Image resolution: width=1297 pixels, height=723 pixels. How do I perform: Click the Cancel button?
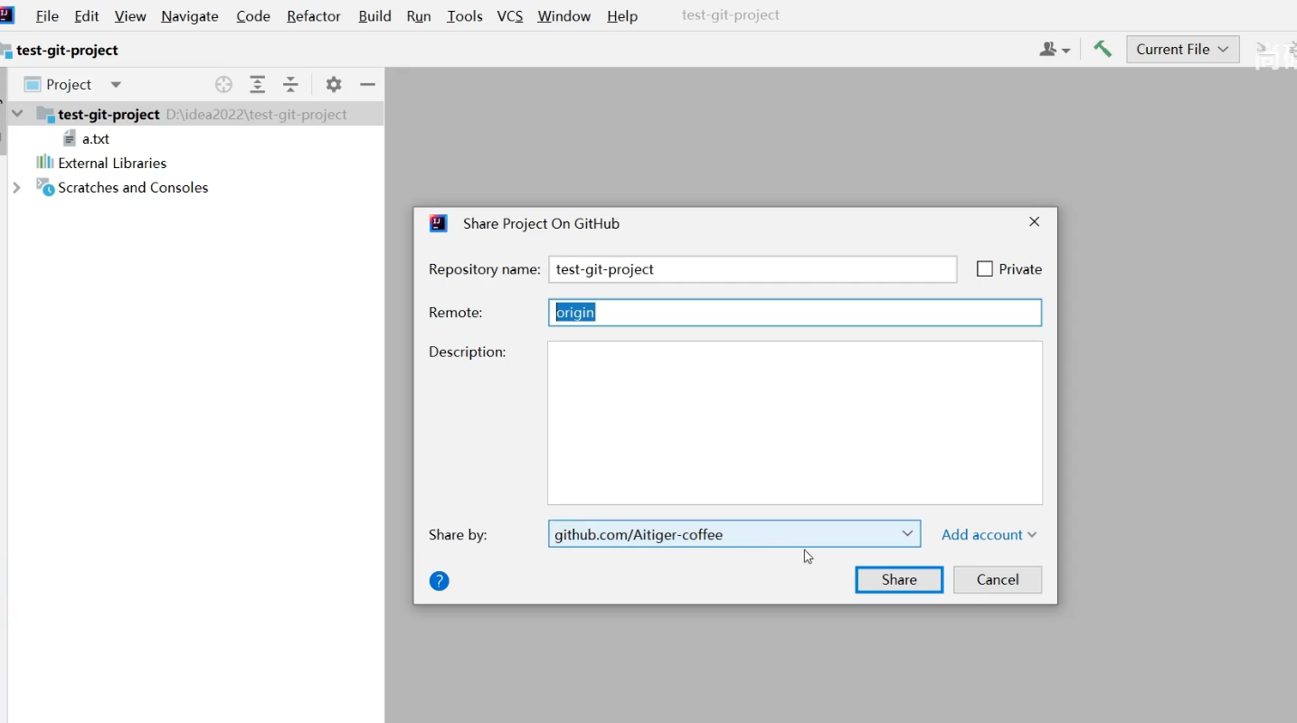click(998, 579)
